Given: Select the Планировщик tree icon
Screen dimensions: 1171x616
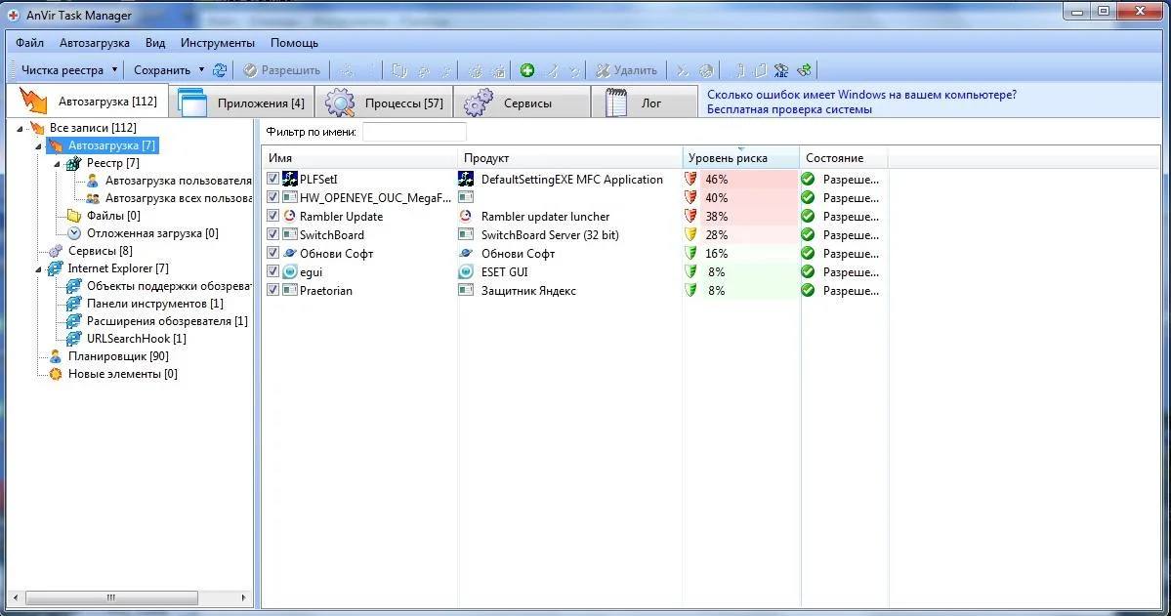Looking at the screenshot, I should click(56, 356).
